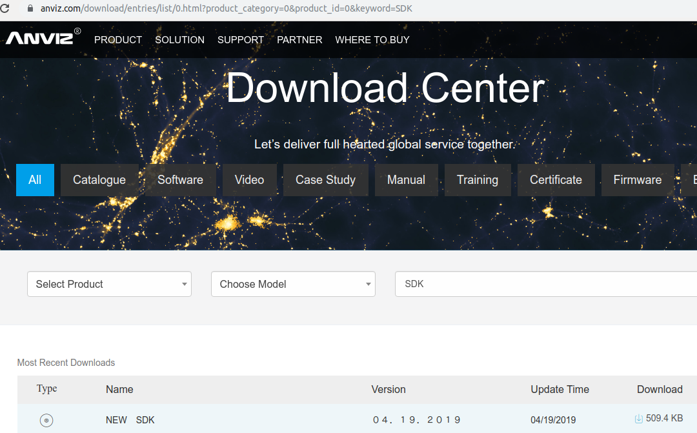Expand the Select Product dropdown
697x433 pixels.
coord(109,284)
